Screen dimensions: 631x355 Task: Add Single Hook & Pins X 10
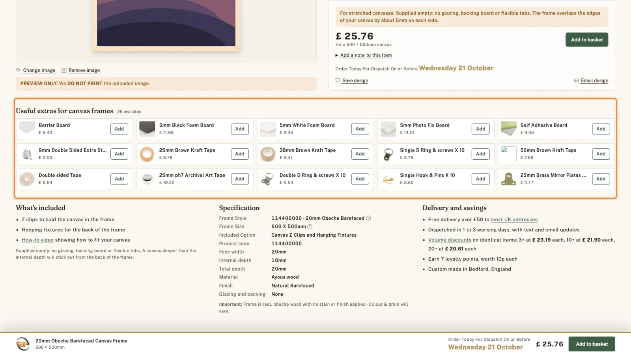(480, 179)
